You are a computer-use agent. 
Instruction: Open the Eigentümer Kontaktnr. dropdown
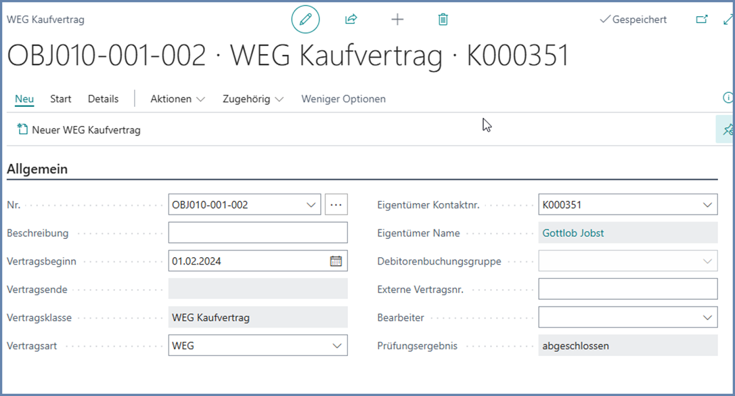tap(708, 204)
